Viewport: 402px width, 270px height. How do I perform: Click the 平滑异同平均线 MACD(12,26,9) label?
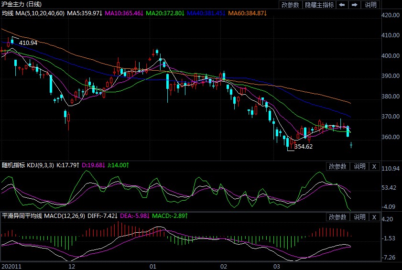click(43, 216)
